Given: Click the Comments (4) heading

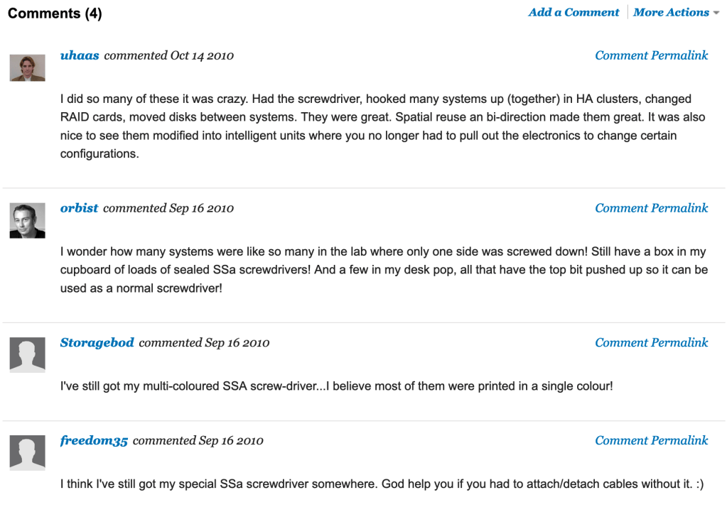Looking at the screenshot, I should (55, 13).
